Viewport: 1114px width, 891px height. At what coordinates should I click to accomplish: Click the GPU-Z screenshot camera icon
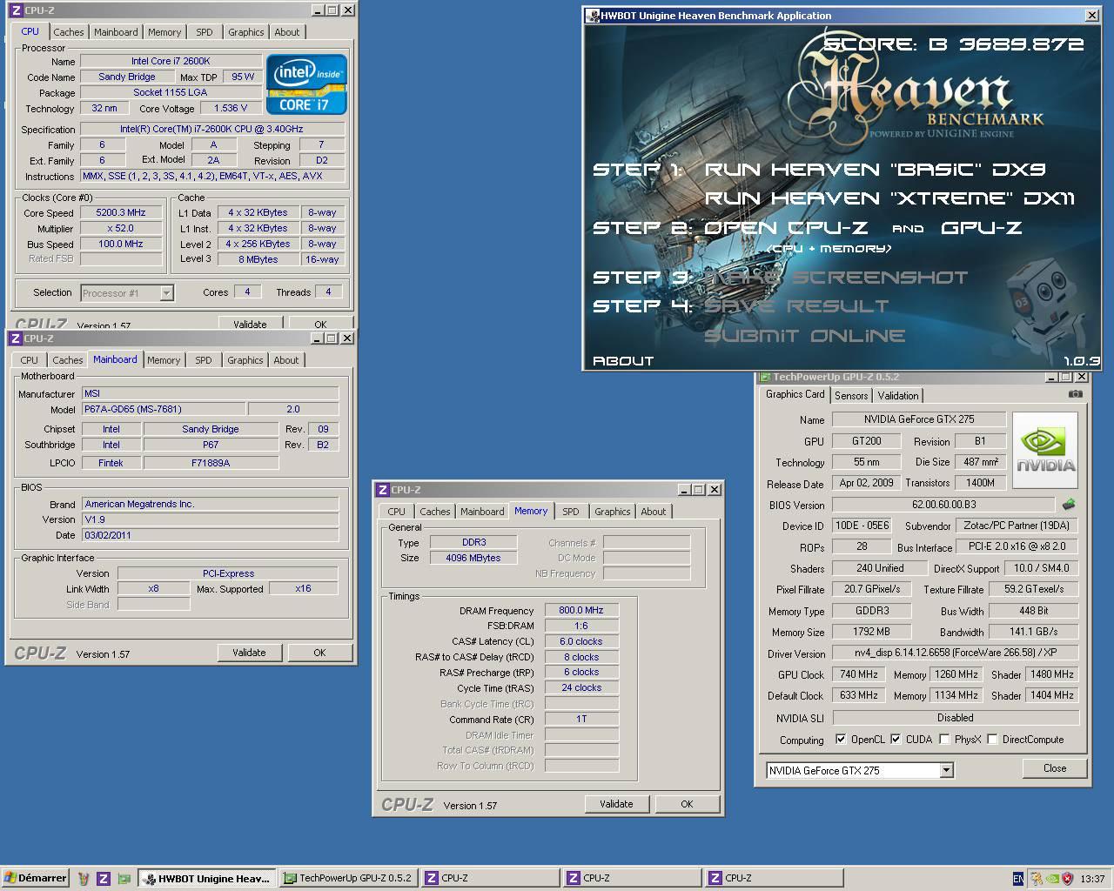[x=1076, y=394]
